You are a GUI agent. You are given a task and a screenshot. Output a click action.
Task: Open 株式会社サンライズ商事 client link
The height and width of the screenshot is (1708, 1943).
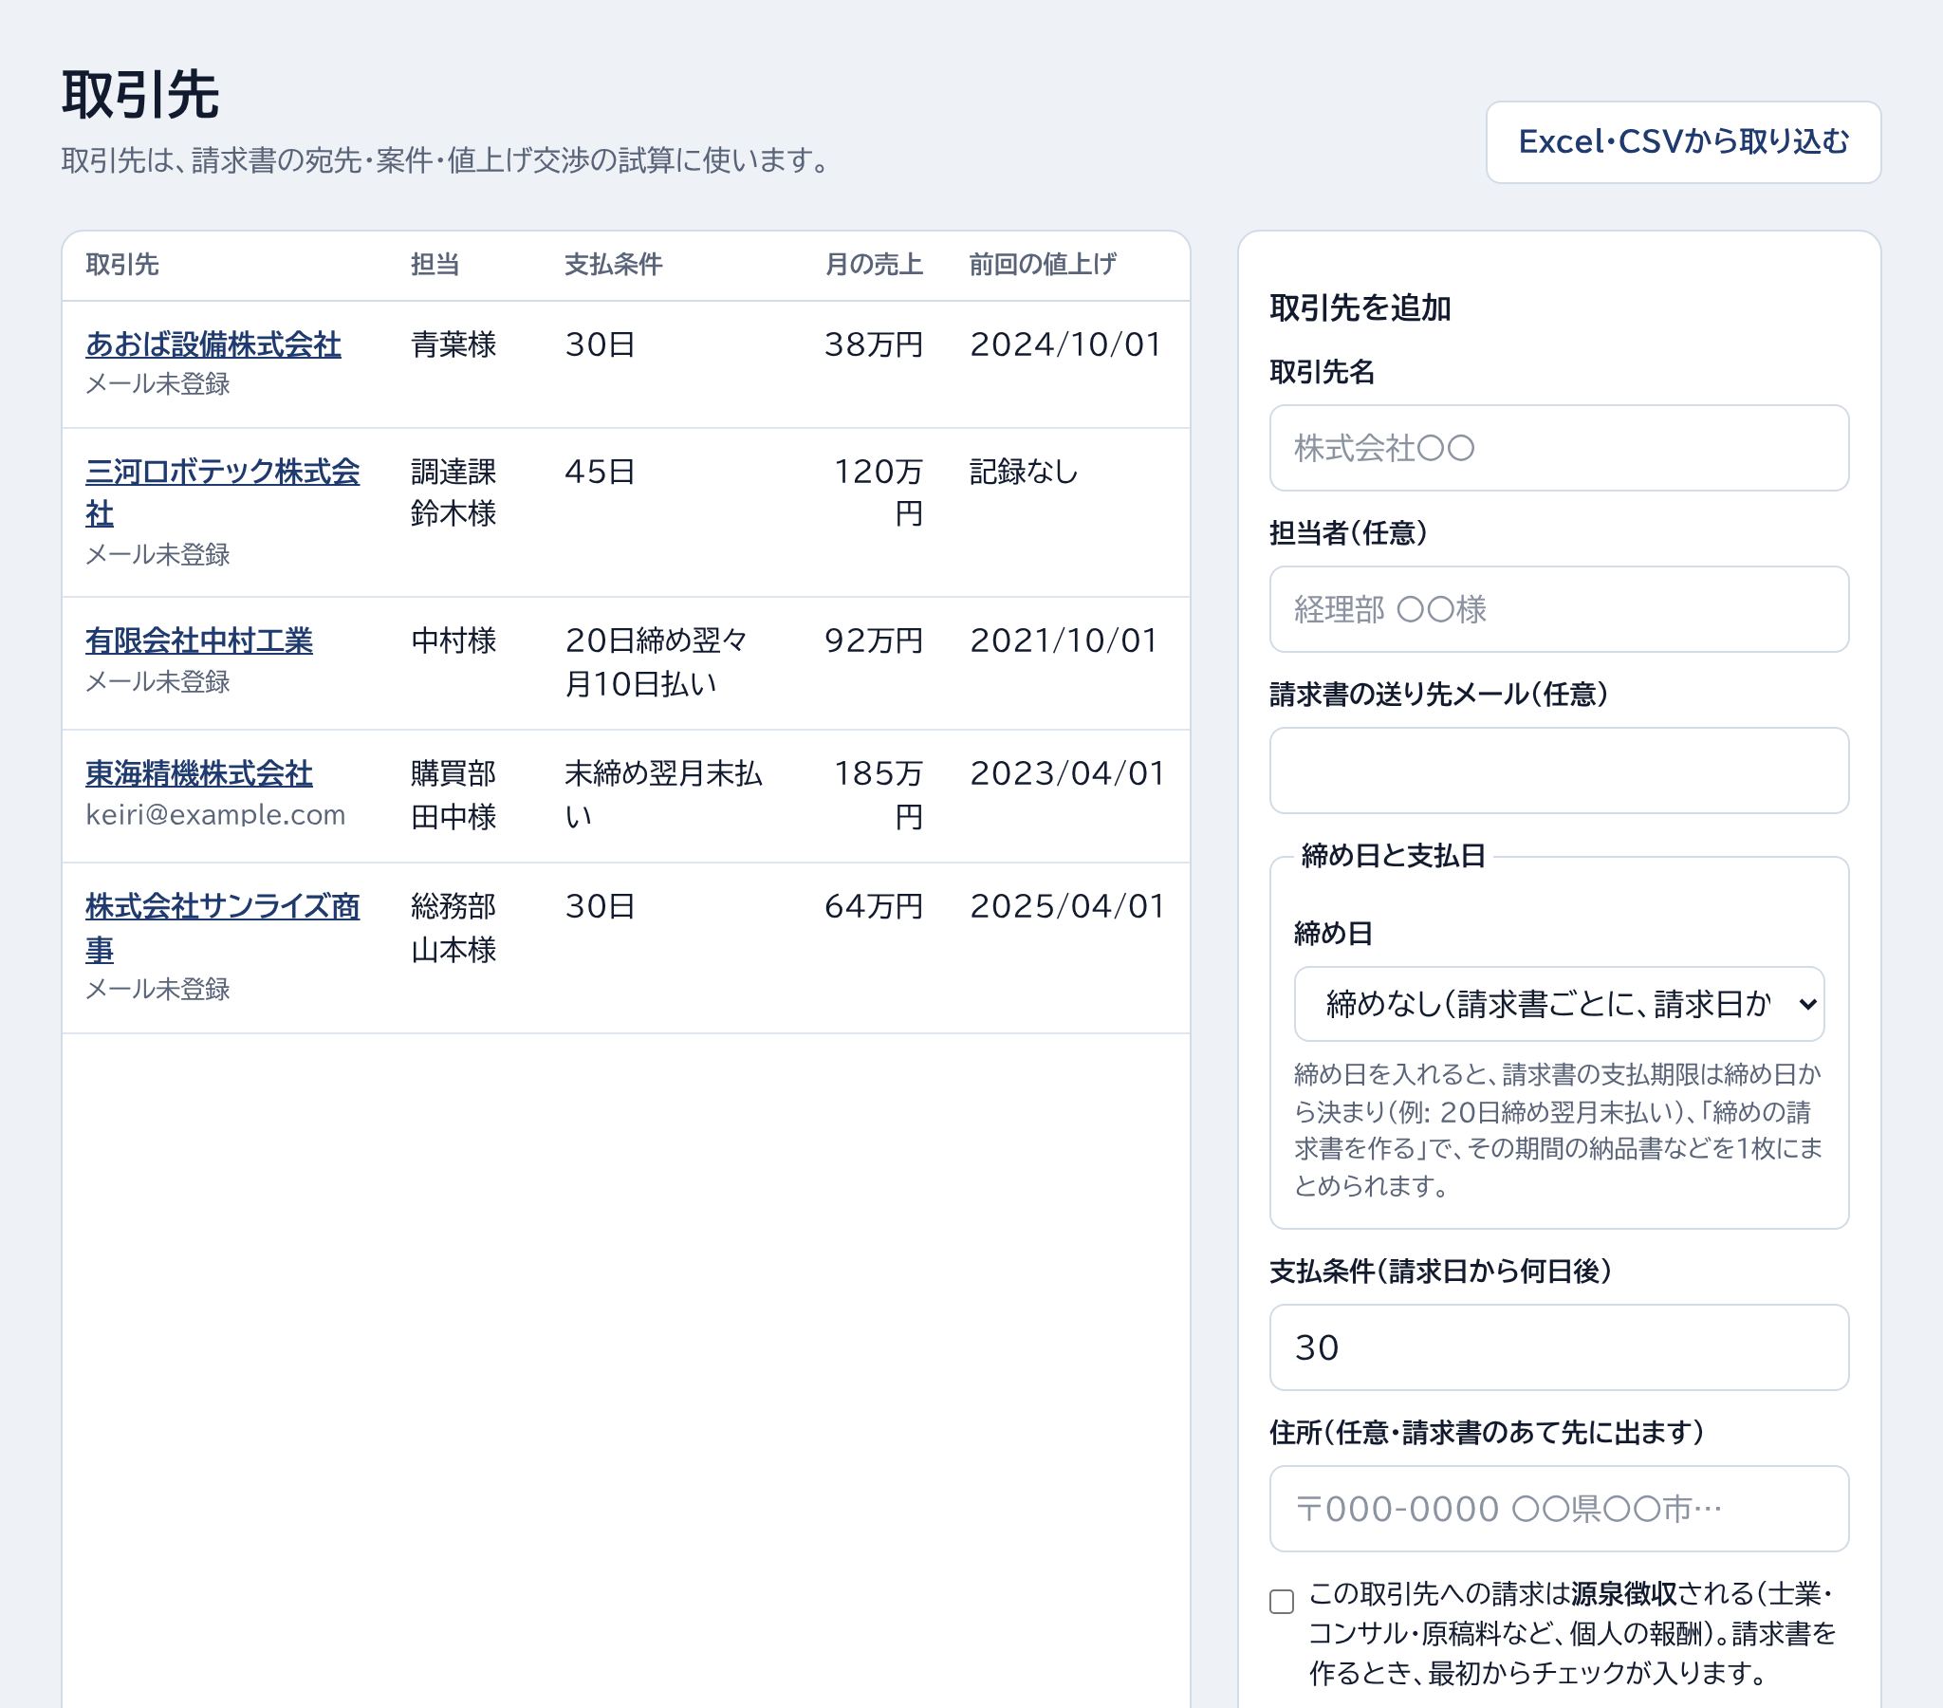coord(222,927)
